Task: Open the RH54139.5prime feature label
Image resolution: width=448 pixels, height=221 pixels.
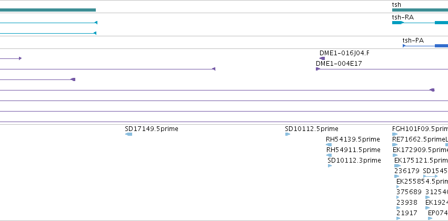Action: tap(353, 139)
